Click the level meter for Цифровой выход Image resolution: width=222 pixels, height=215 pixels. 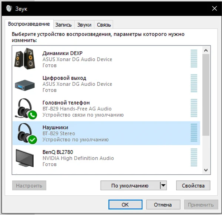(194, 83)
